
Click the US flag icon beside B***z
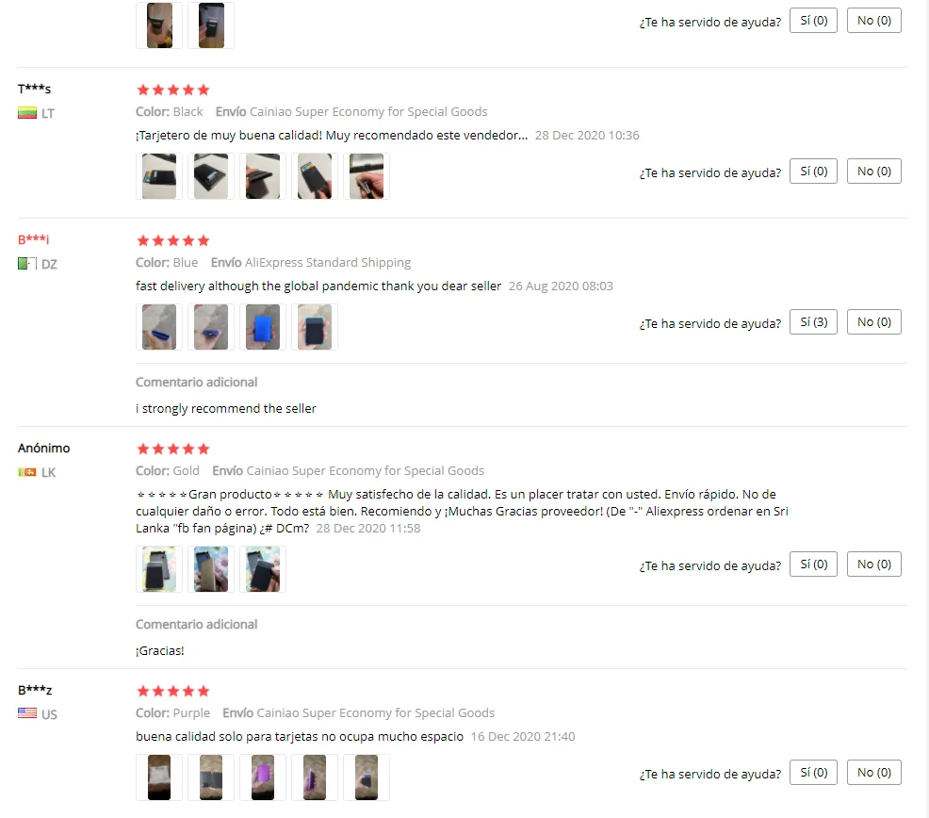[27, 713]
